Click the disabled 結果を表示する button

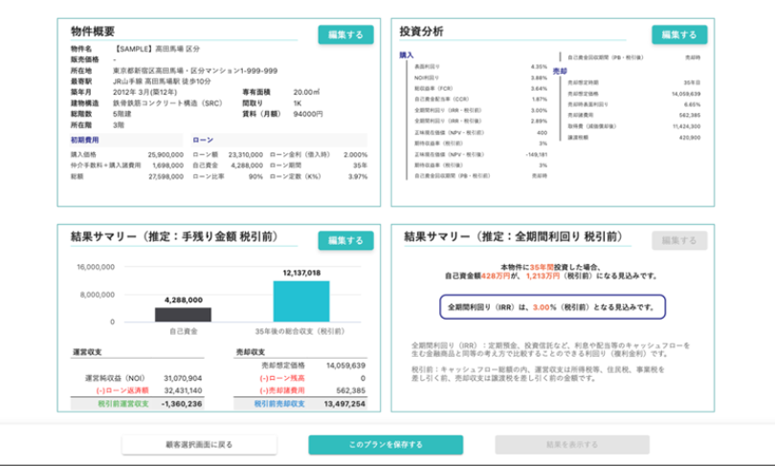[571, 445]
